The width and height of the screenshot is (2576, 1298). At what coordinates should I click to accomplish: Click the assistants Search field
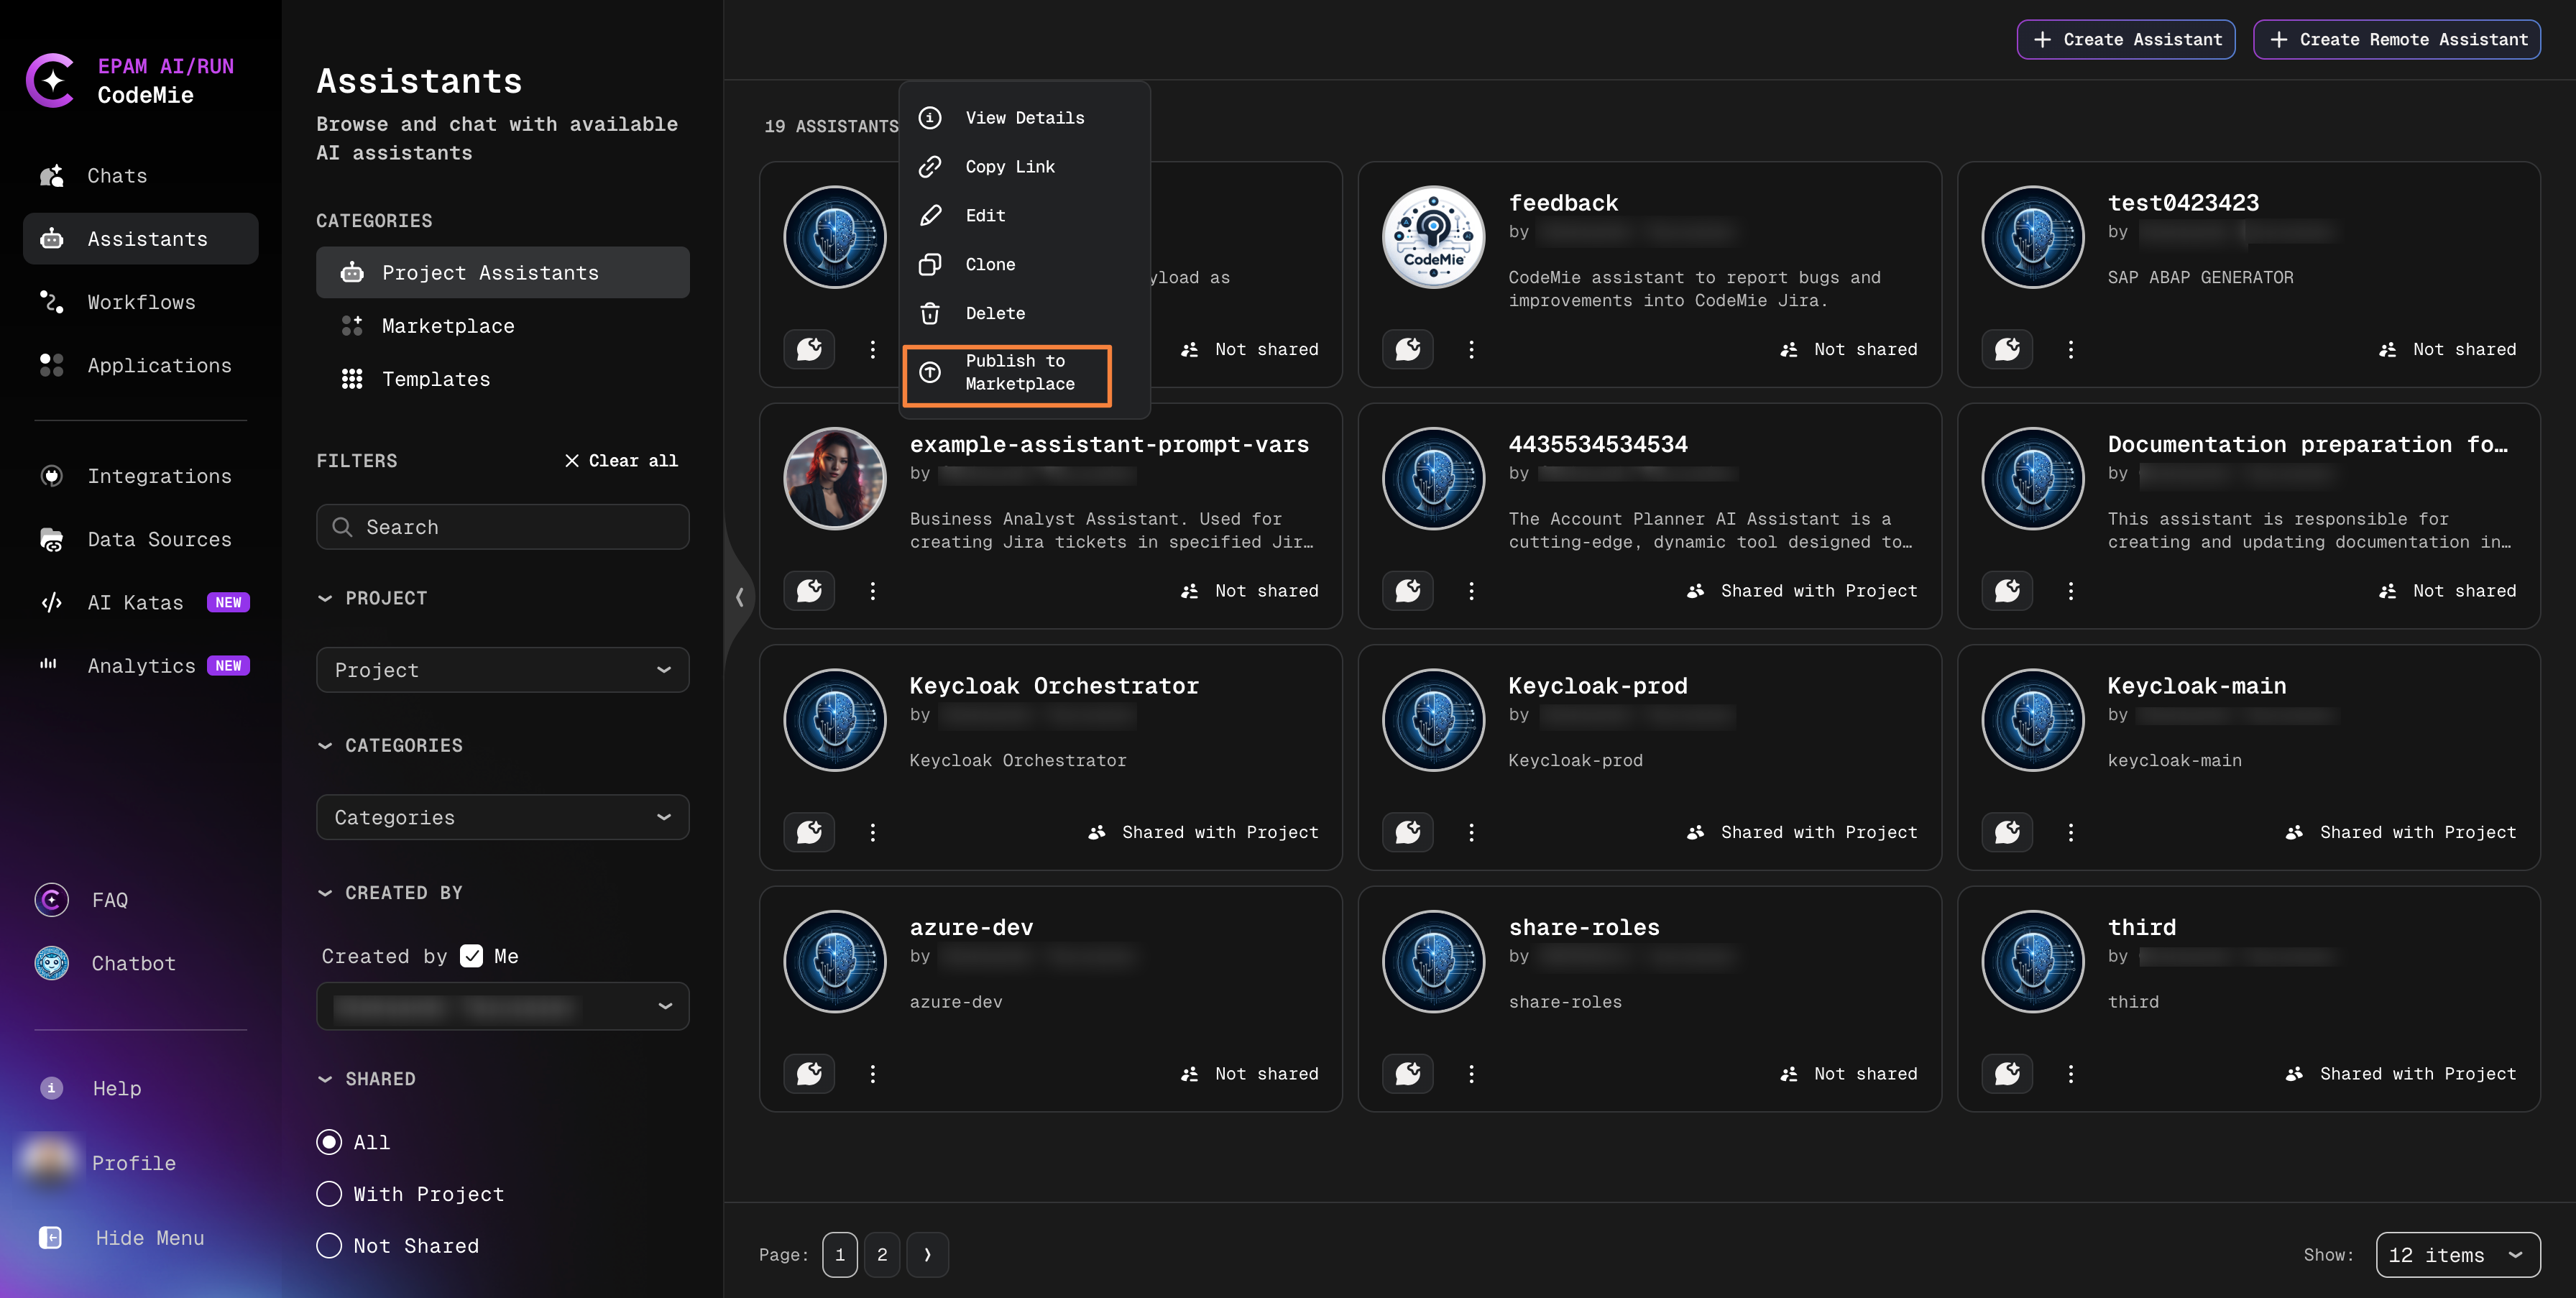pos(502,527)
